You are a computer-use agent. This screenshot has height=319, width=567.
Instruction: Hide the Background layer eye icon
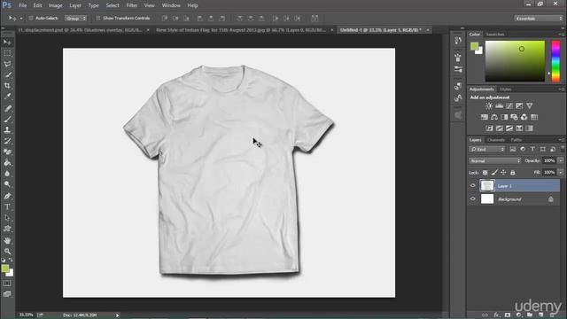(472, 198)
